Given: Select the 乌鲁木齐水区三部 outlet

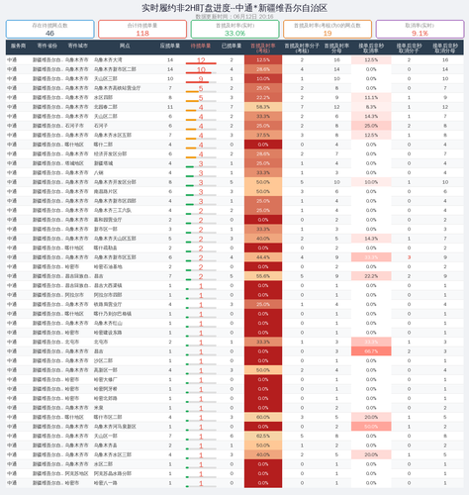Looking at the screenshot, I should pos(113,455).
